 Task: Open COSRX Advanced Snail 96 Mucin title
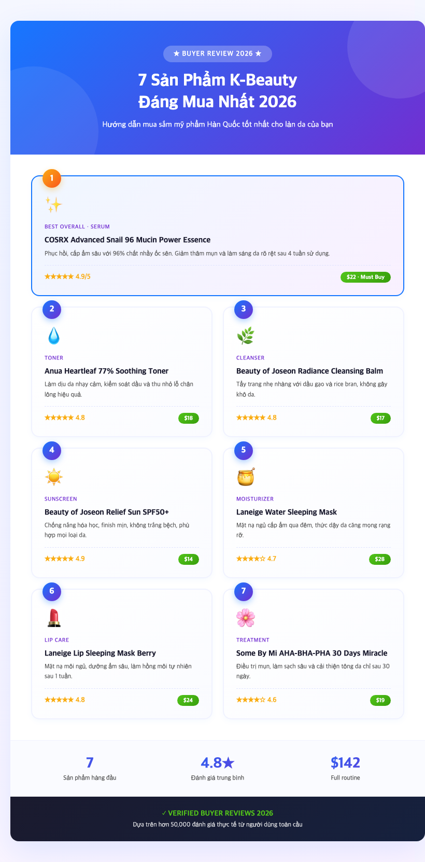click(127, 240)
